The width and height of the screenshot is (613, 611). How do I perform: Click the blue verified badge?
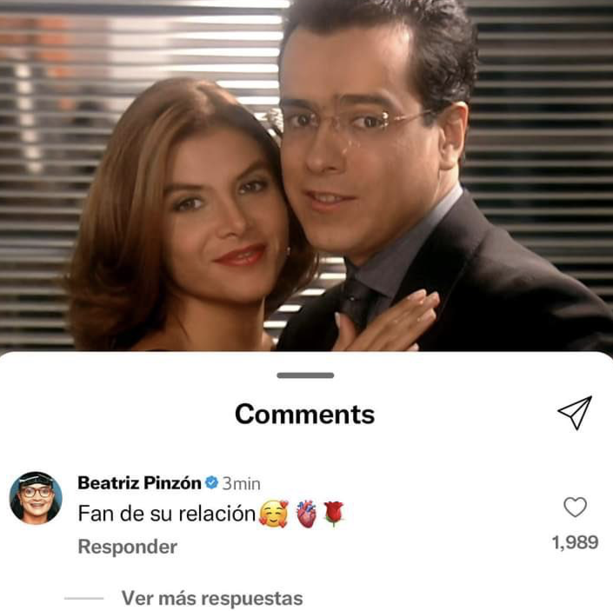(211, 483)
